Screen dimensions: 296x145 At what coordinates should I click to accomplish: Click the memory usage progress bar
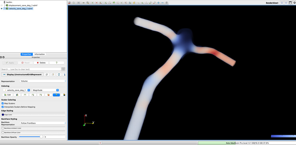tap(247, 143)
